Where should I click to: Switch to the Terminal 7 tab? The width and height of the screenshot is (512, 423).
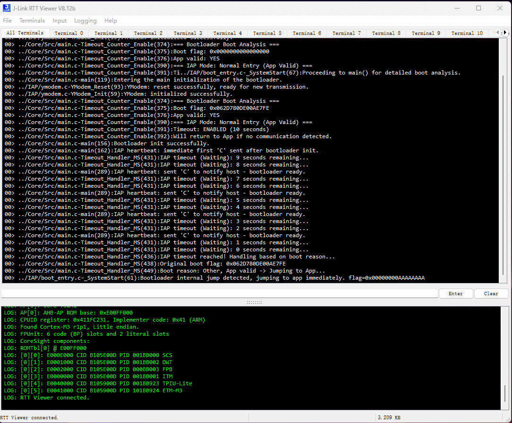(x=346, y=33)
